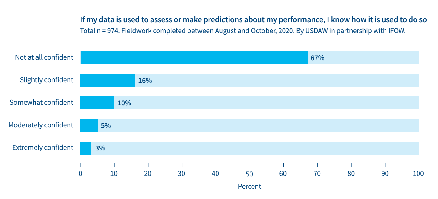Click the 67% data value label
This screenshot has height=199, width=438.
pos(317,58)
